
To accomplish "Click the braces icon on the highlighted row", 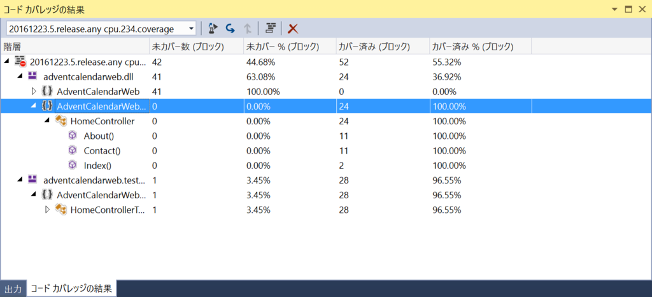I will pyautogui.click(x=47, y=106).
